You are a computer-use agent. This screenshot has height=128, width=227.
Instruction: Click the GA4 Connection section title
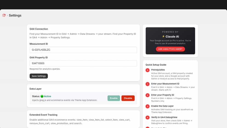point(39,29)
